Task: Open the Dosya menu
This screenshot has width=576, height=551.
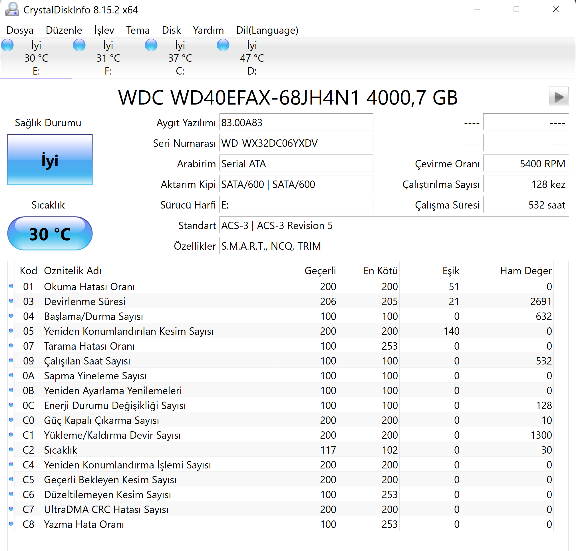Action: tap(20, 30)
